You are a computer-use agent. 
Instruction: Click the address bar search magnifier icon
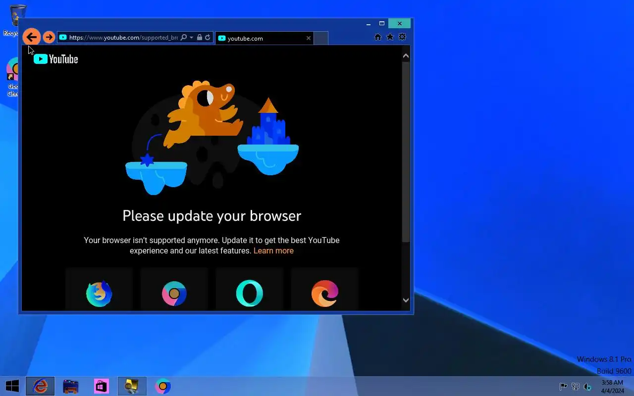pos(184,37)
